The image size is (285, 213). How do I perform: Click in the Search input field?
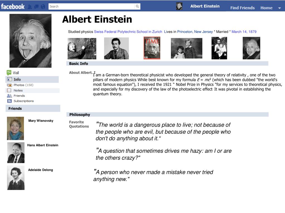[92, 7]
